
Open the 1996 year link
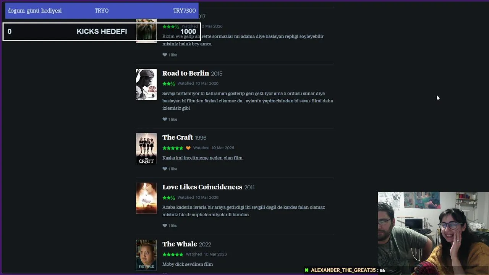[x=201, y=137]
